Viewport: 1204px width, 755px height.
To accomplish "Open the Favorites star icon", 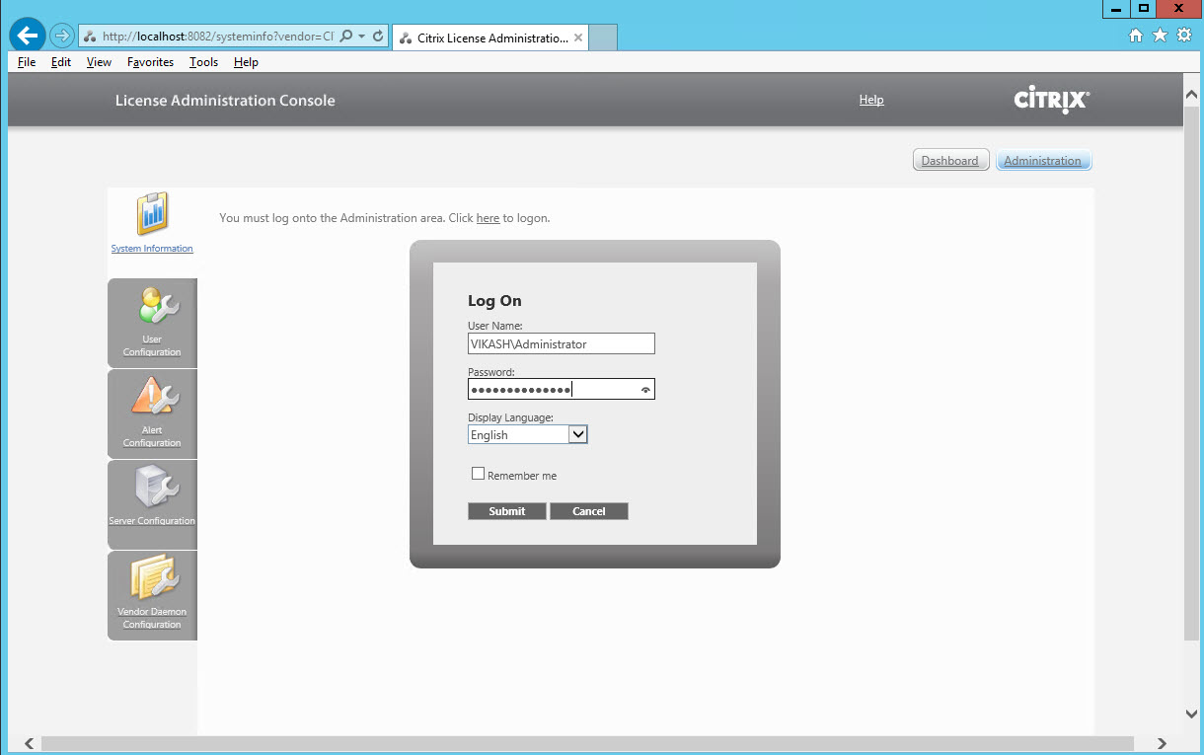I will point(1160,36).
